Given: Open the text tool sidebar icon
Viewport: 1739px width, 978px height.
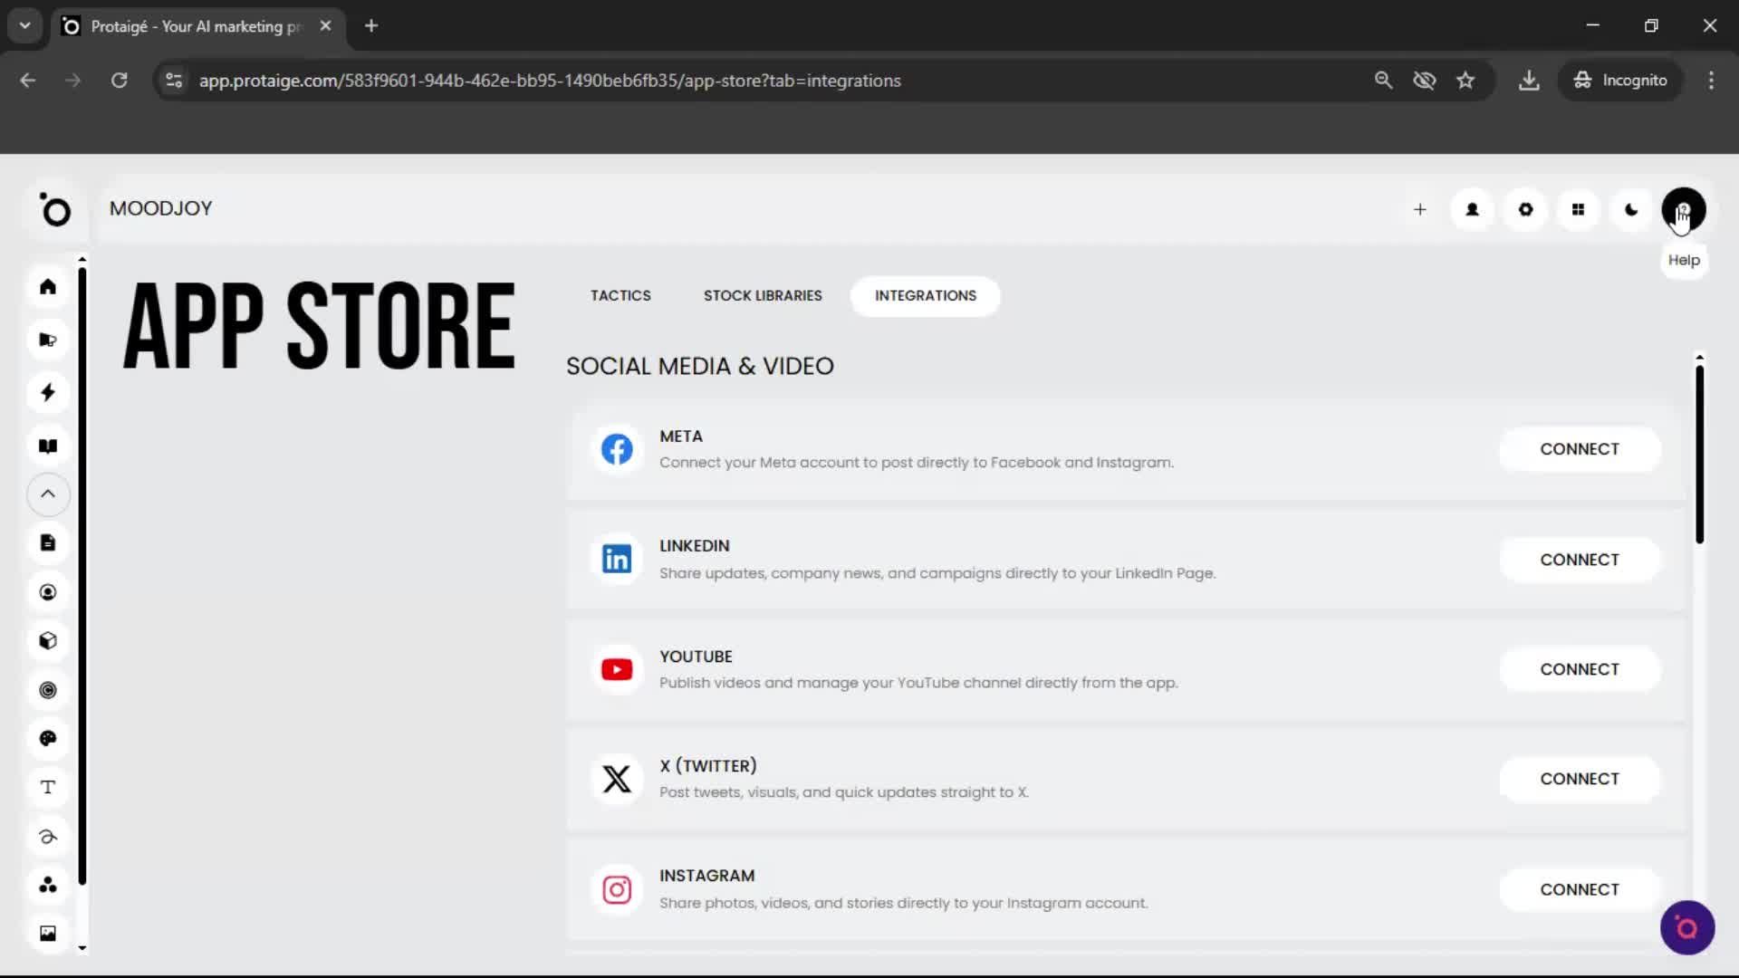Looking at the screenshot, I should [x=48, y=786].
